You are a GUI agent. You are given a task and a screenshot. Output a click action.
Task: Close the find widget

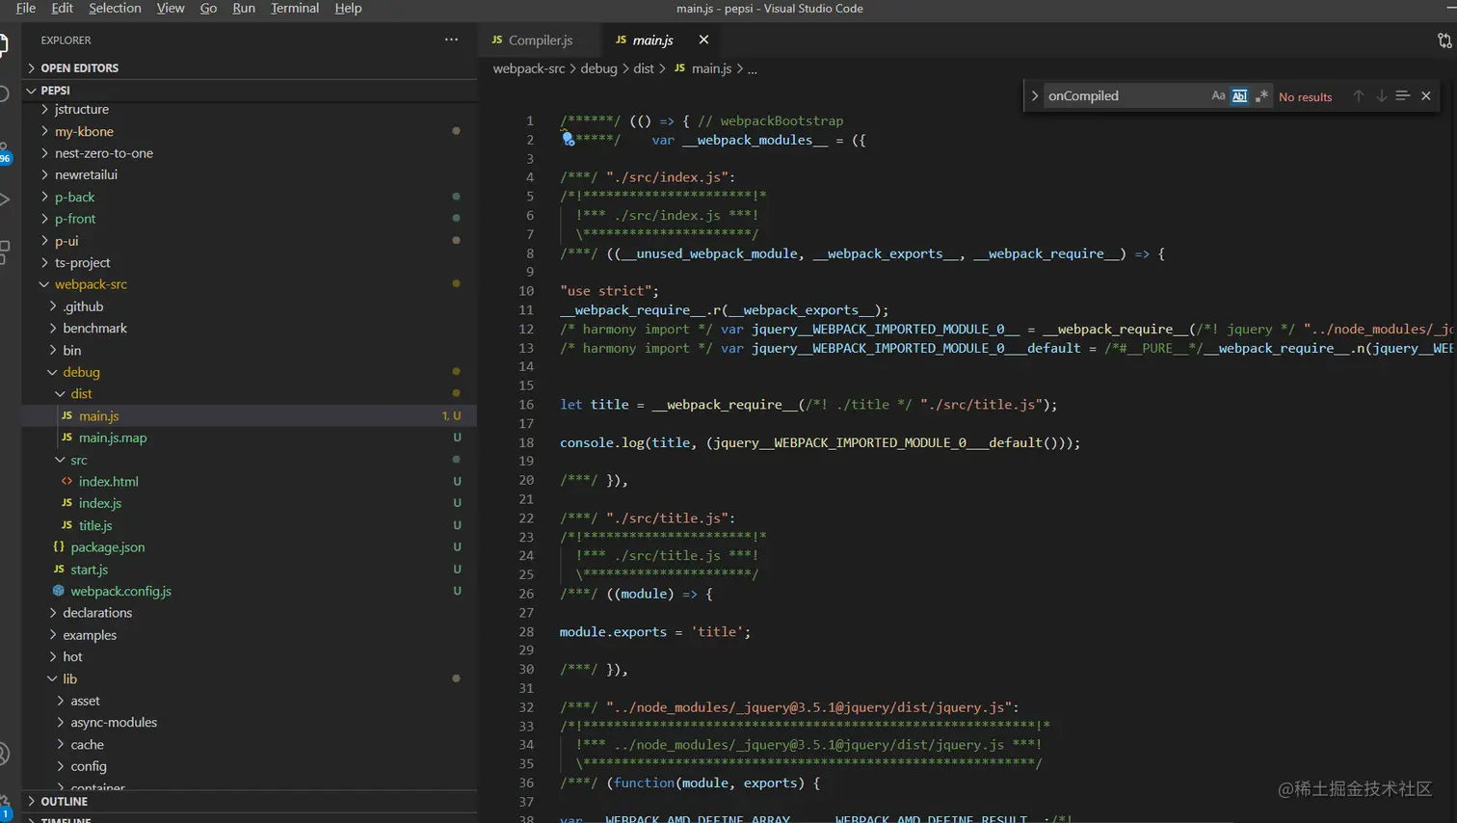pyautogui.click(x=1426, y=95)
